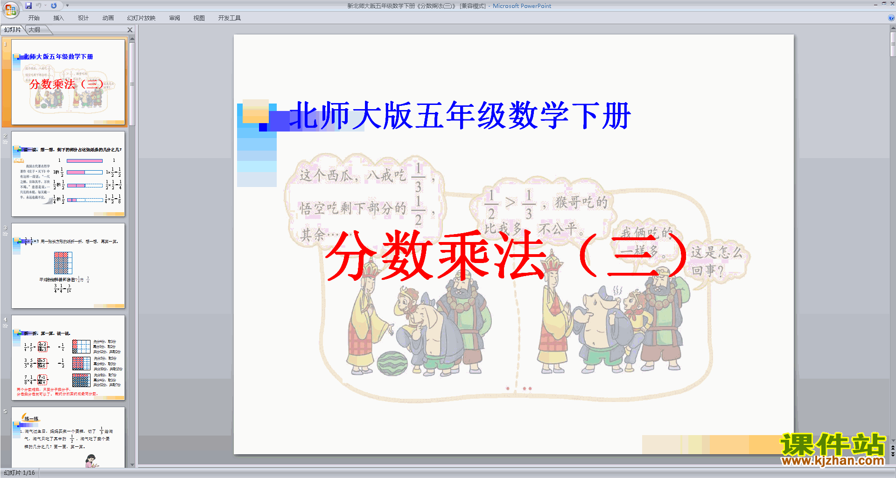The height and width of the screenshot is (478, 896).
Task: Save the presentation with the floppy icon
Action: pos(28,6)
